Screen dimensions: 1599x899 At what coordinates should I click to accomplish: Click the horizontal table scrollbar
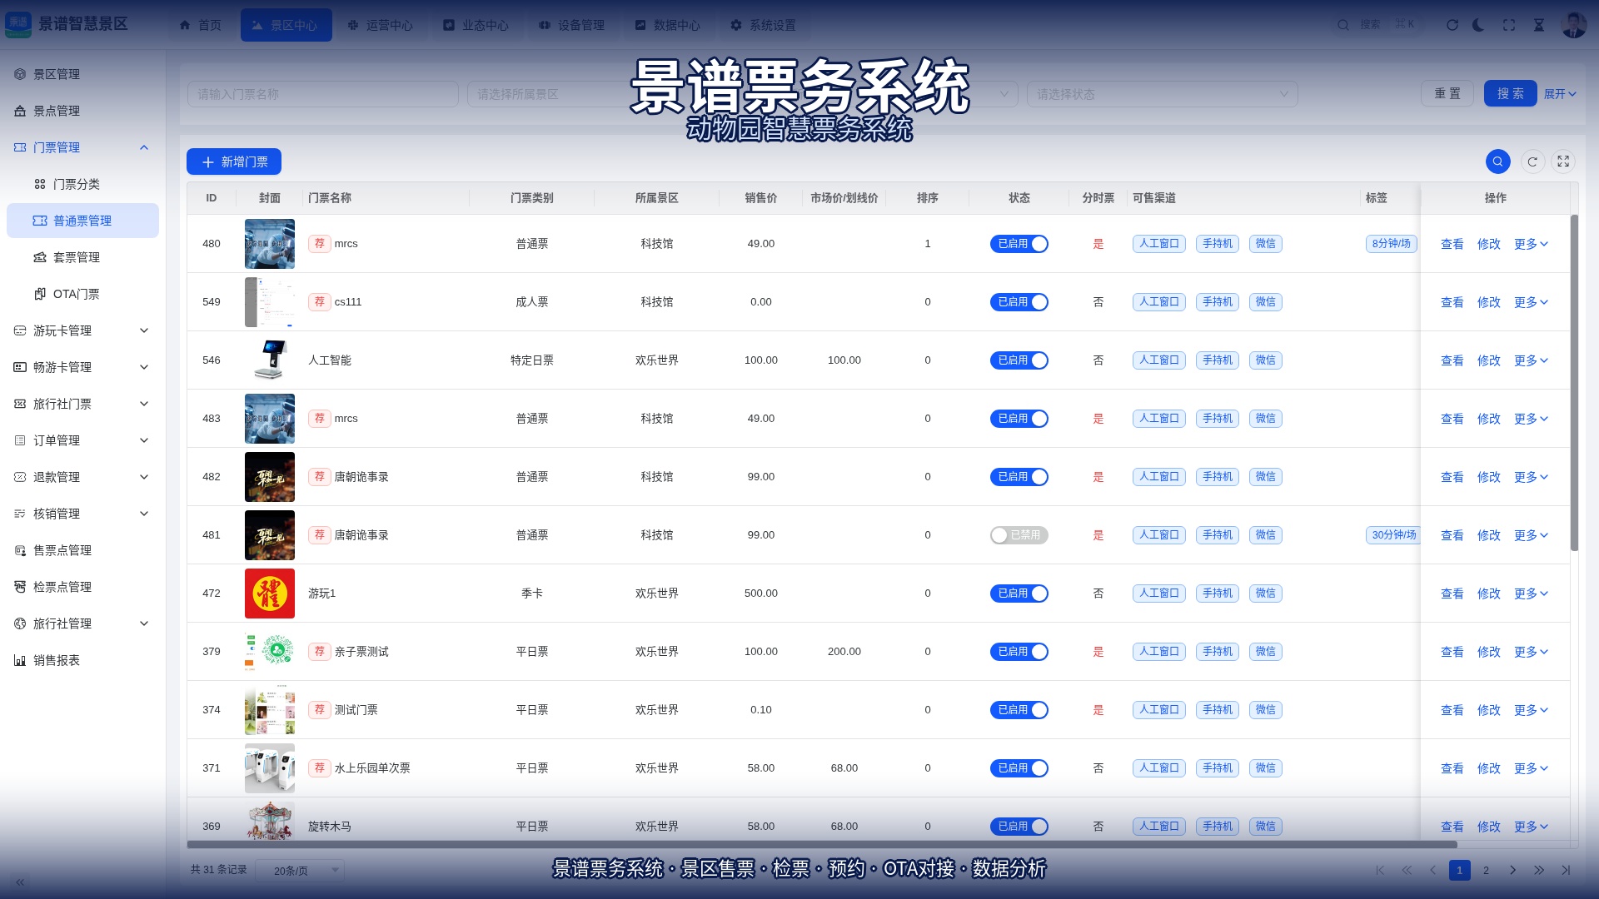(822, 844)
